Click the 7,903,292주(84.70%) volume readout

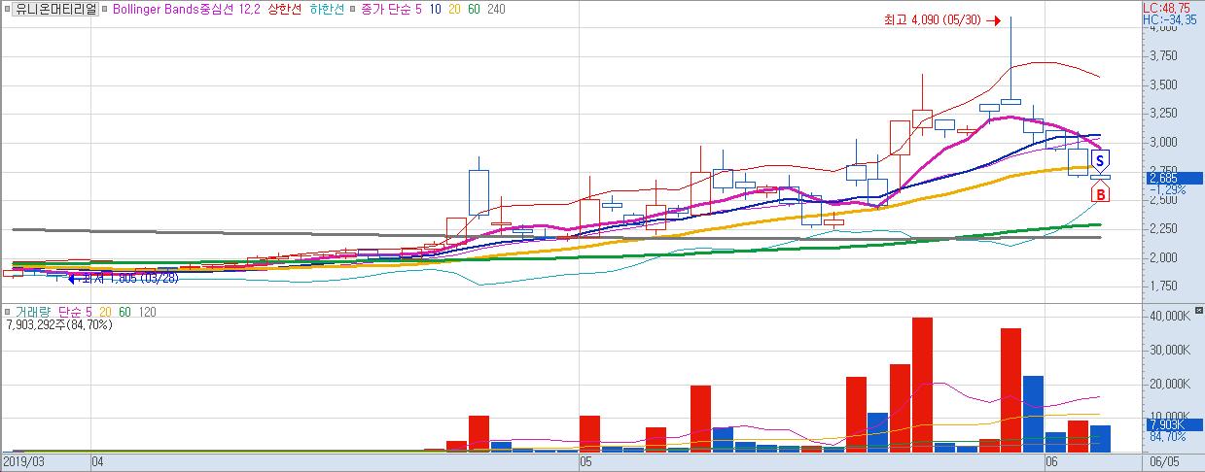[58, 324]
